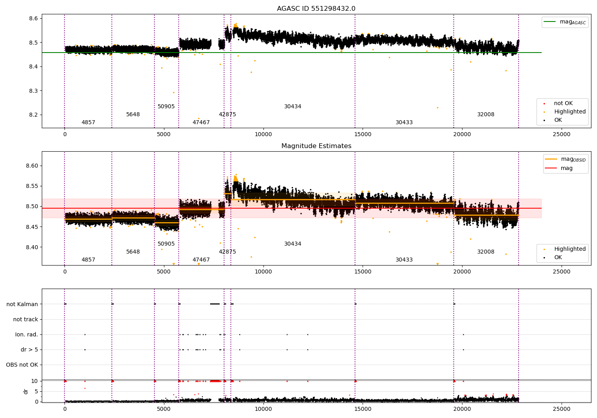Screen dimensions: 597x418
Task: Click the 'OBS not OK' row label
Action: (x=22, y=365)
